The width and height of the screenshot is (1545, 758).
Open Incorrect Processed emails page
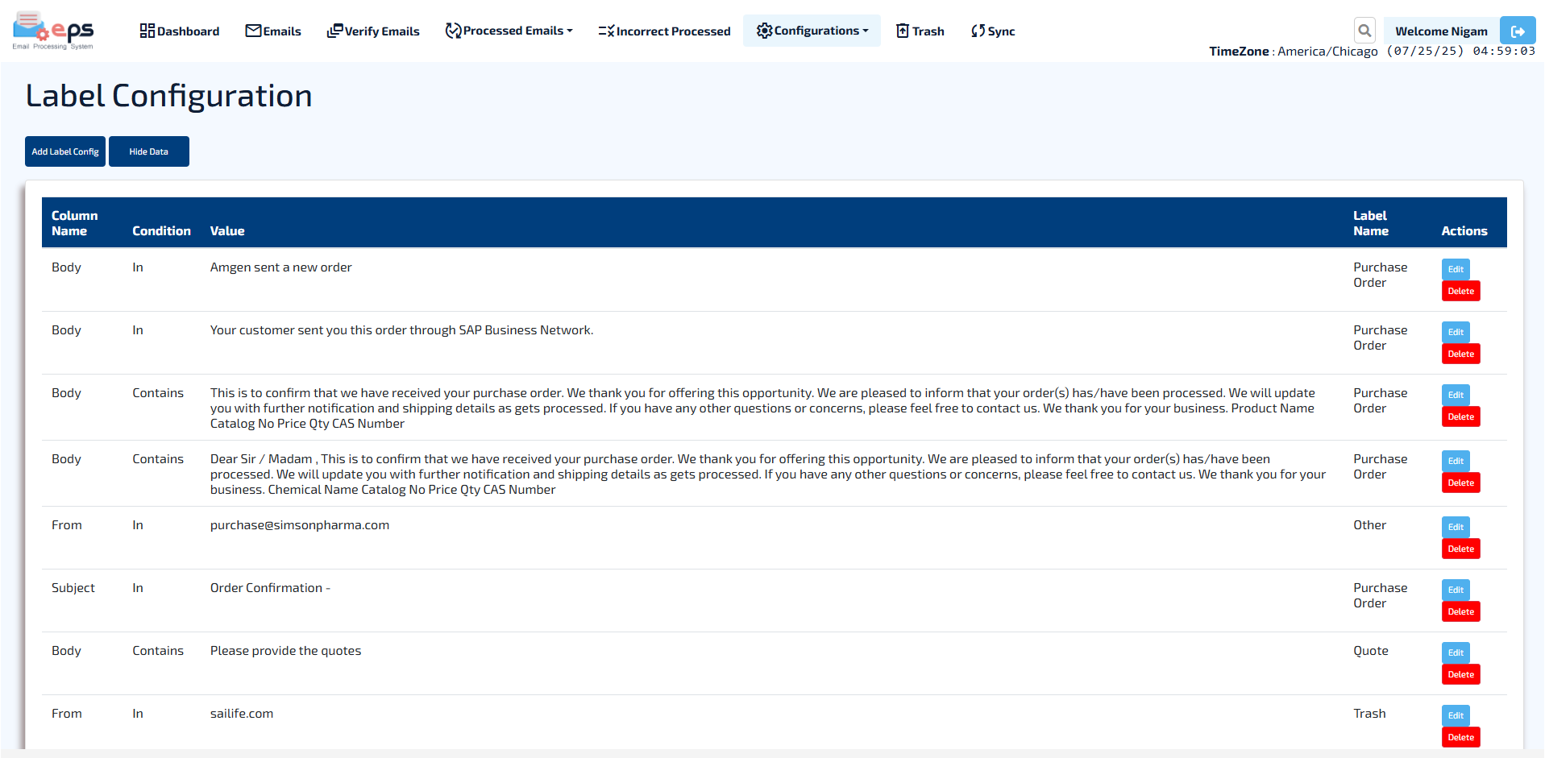click(x=664, y=31)
